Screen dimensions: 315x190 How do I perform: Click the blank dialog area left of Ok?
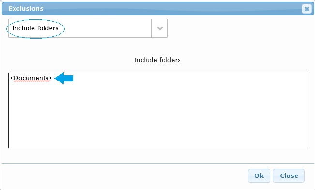pyautogui.click(x=124, y=176)
